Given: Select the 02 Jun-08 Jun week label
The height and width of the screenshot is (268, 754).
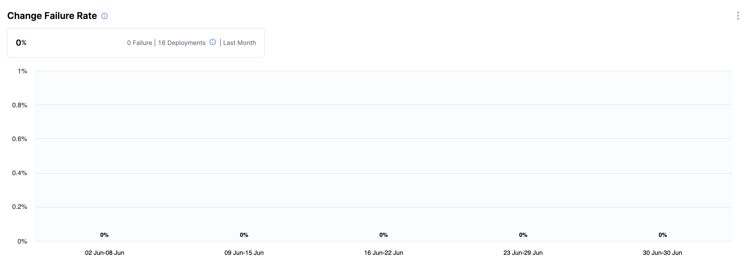Looking at the screenshot, I should click(104, 253).
